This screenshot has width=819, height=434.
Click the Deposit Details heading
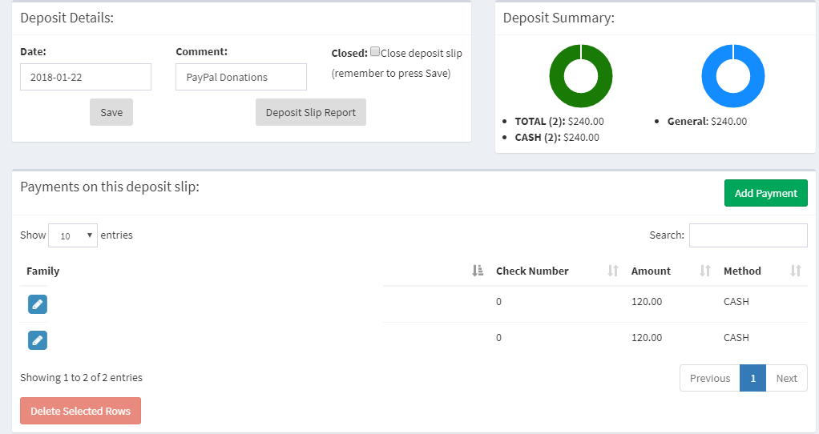(x=67, y=18)
